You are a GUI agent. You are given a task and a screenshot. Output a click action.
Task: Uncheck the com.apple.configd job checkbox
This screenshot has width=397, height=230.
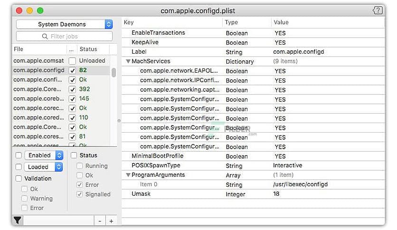72,70
